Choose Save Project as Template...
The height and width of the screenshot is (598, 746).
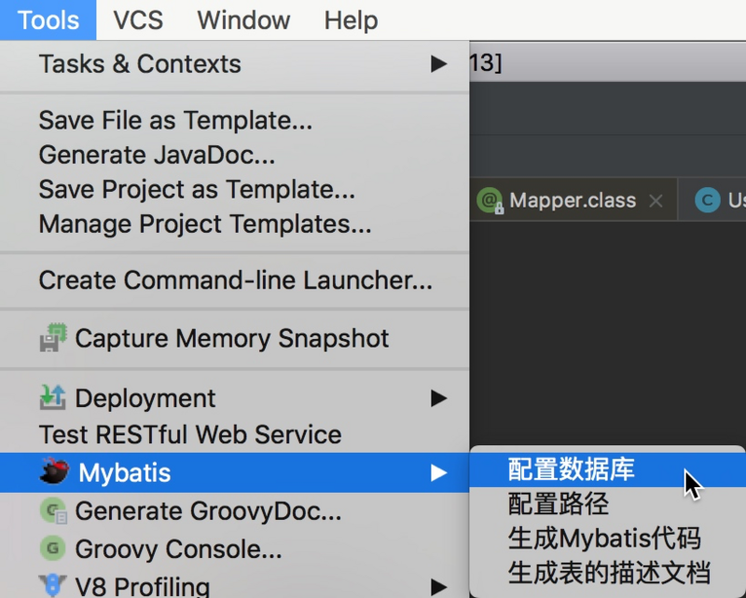coord(235,189)
